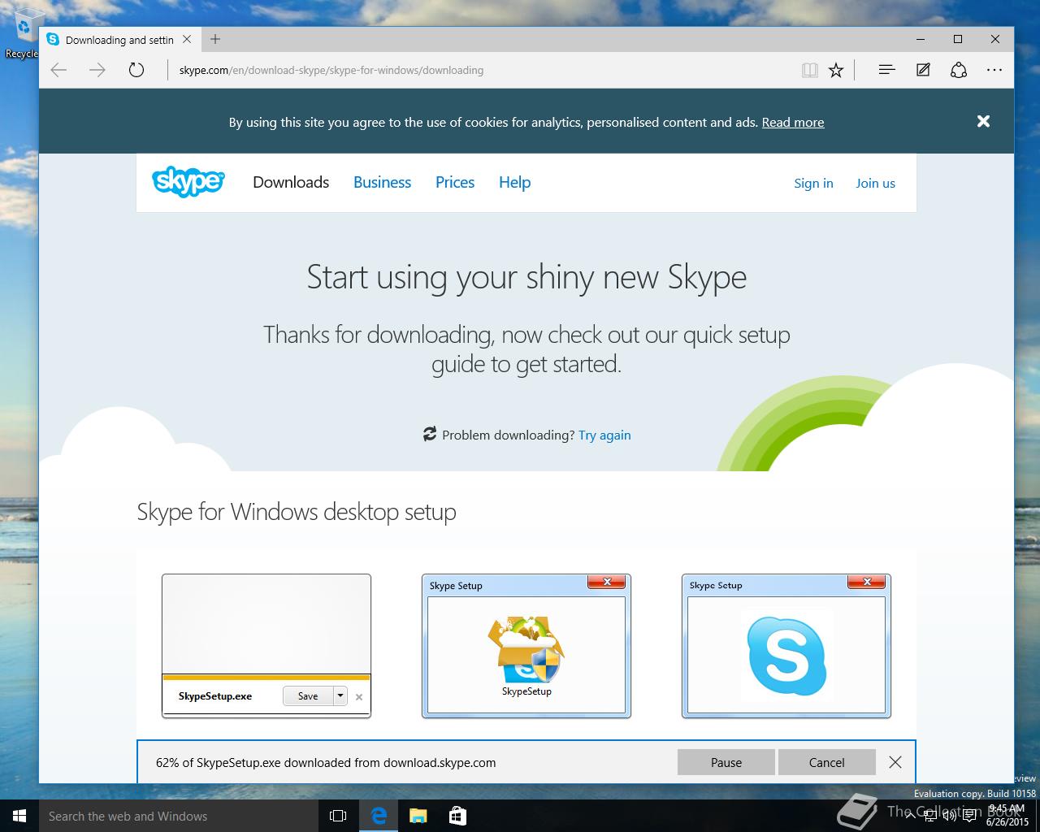Refresh the Skype download page
1040x832 pixels.
[136, 70]
